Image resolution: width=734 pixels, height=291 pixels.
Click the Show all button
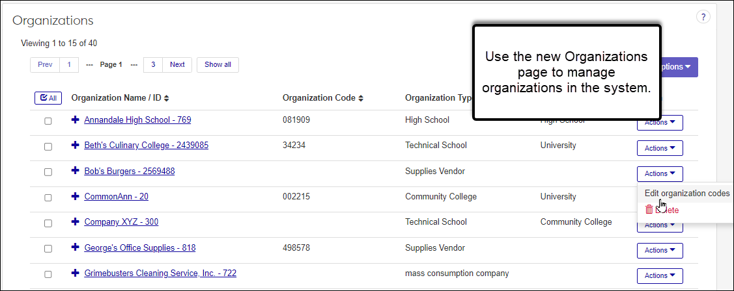point(218,64)
